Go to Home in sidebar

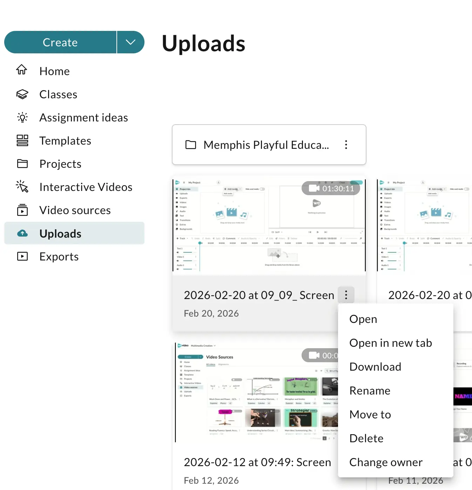coord(74,71)
